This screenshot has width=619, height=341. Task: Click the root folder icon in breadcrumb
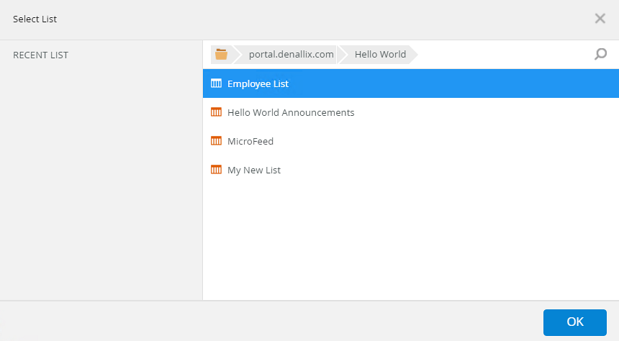[221, 55]
